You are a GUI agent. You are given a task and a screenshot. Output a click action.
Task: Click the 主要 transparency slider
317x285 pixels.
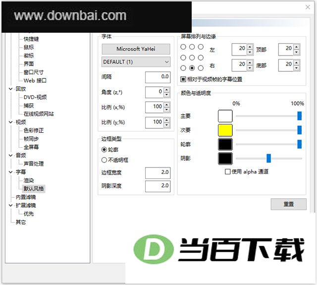268,116
